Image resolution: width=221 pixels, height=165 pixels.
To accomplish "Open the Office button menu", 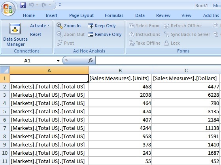I will click(8, 9).
